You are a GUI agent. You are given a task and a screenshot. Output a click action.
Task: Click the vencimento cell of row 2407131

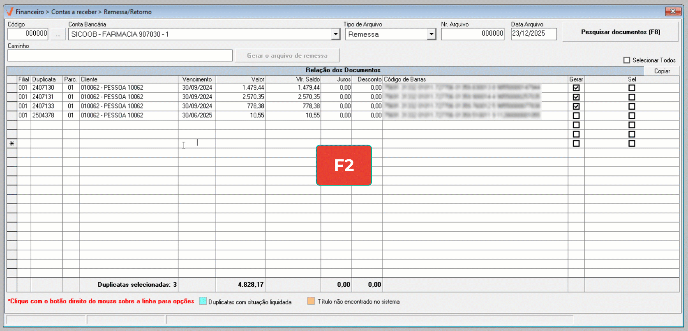coord(197,97)
